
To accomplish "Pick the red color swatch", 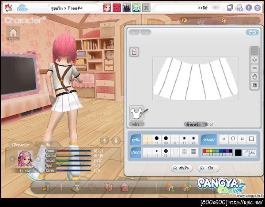I will click(204, 151).
